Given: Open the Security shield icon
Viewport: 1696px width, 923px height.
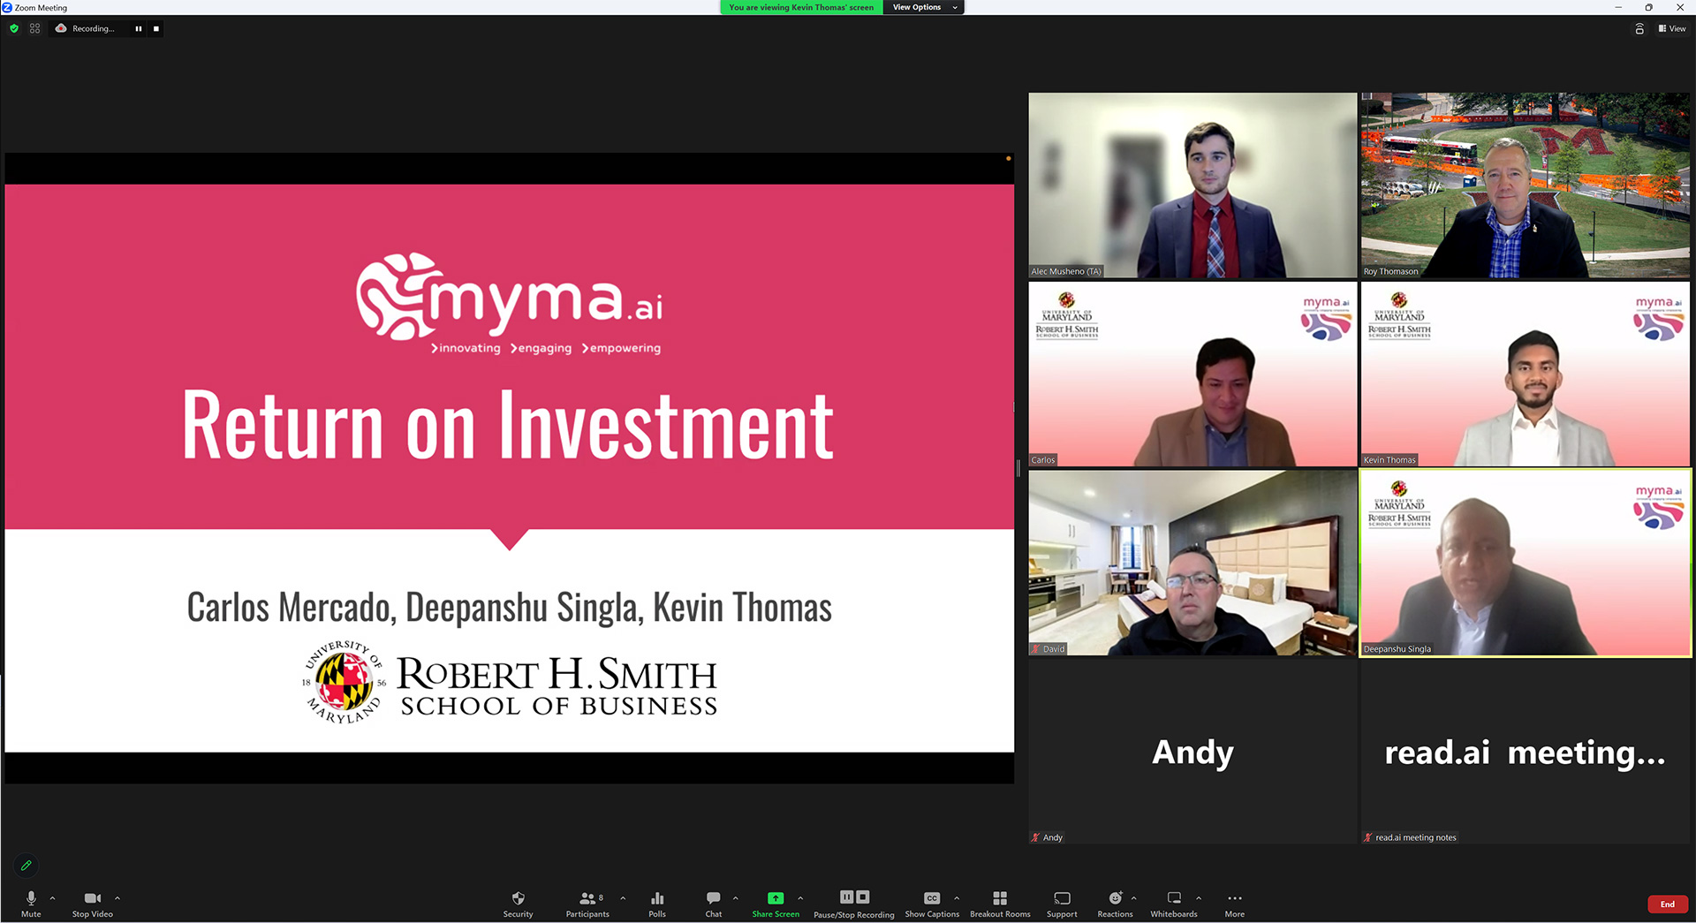Looking at the screenshot, I should click(x=518, y=898).
